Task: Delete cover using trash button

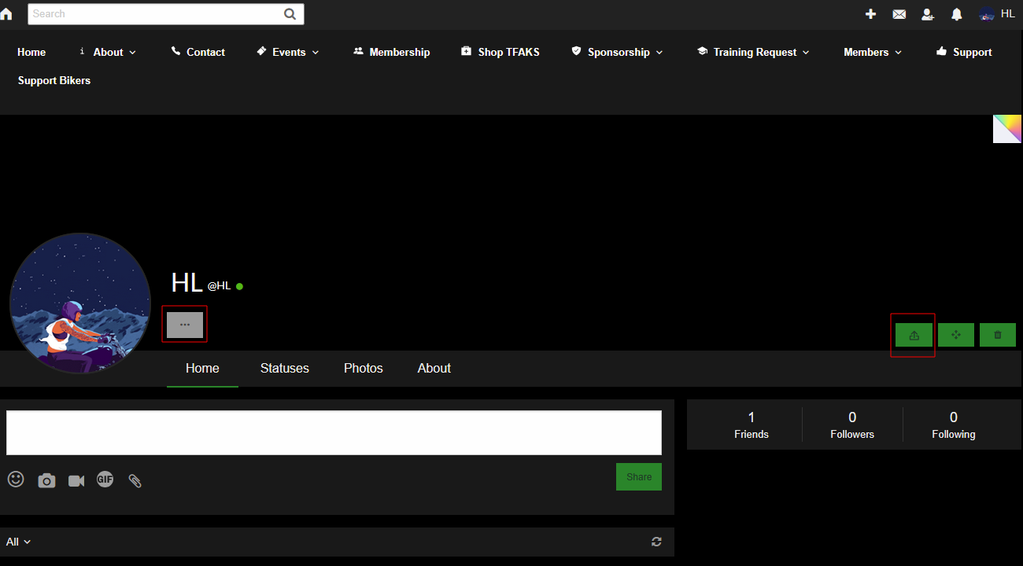Action: click(x=998, y=335)
